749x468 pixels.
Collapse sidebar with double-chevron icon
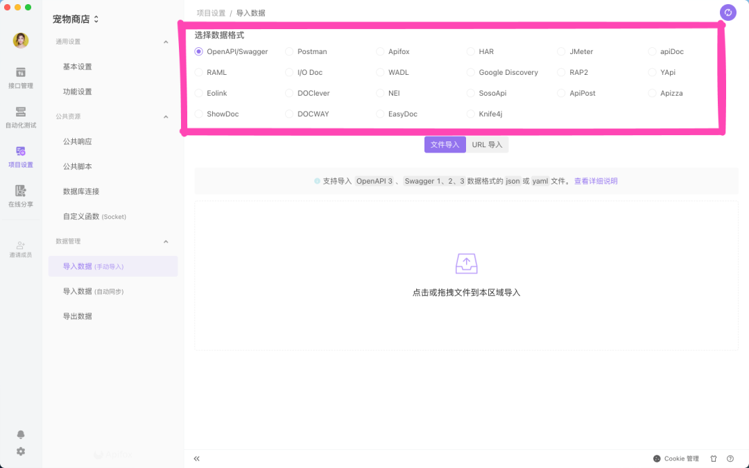tap(197, 458)
